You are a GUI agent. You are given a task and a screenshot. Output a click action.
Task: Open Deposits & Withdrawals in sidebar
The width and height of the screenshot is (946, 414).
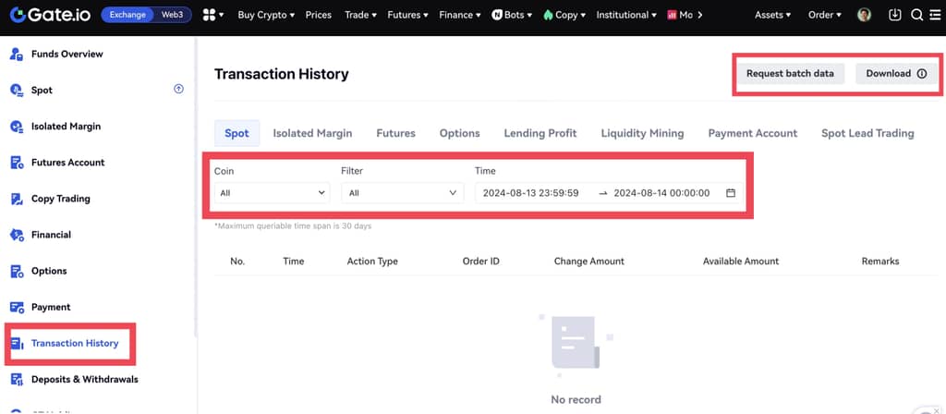tap(84, 379)
